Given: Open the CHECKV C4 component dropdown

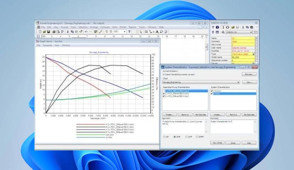Looking at the screenshot, I should (x=239, y=32).
